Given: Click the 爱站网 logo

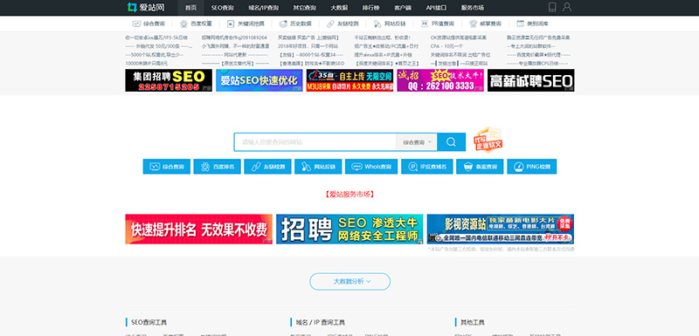Looking at the screenshot, I should pyautogui.click(x=145, y=7).
